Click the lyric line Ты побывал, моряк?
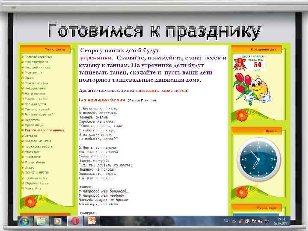Screen dimensions: 308x231 (x=98, y=139)
